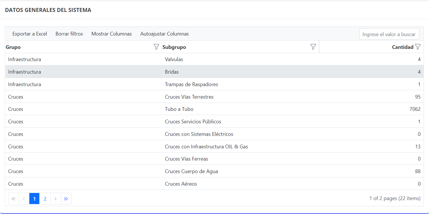The height and width of the screenshot is (214, 429).
Task: Select the Valvulas row
Action: pos(174,59)
